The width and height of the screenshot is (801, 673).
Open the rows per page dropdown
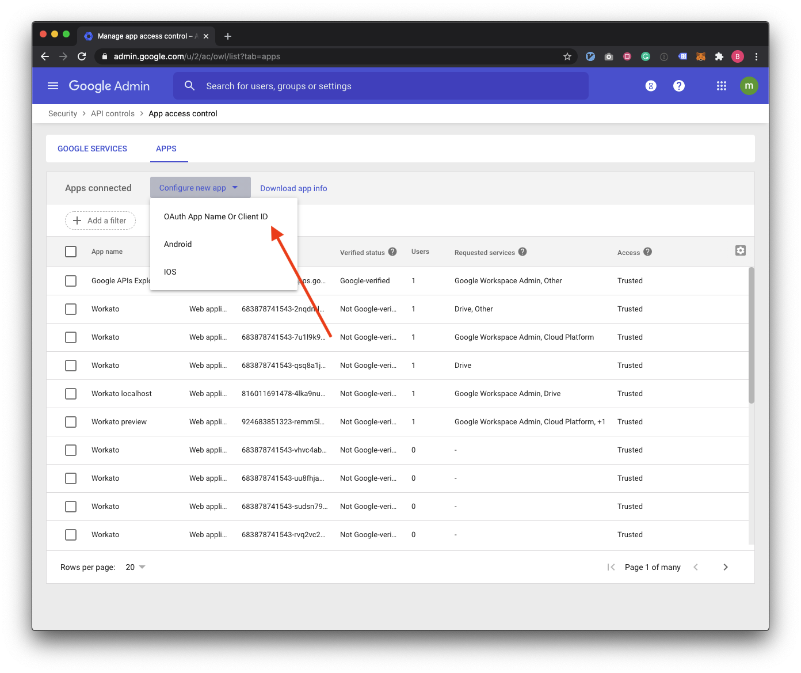pyautogui.click(x=136, y=567)
